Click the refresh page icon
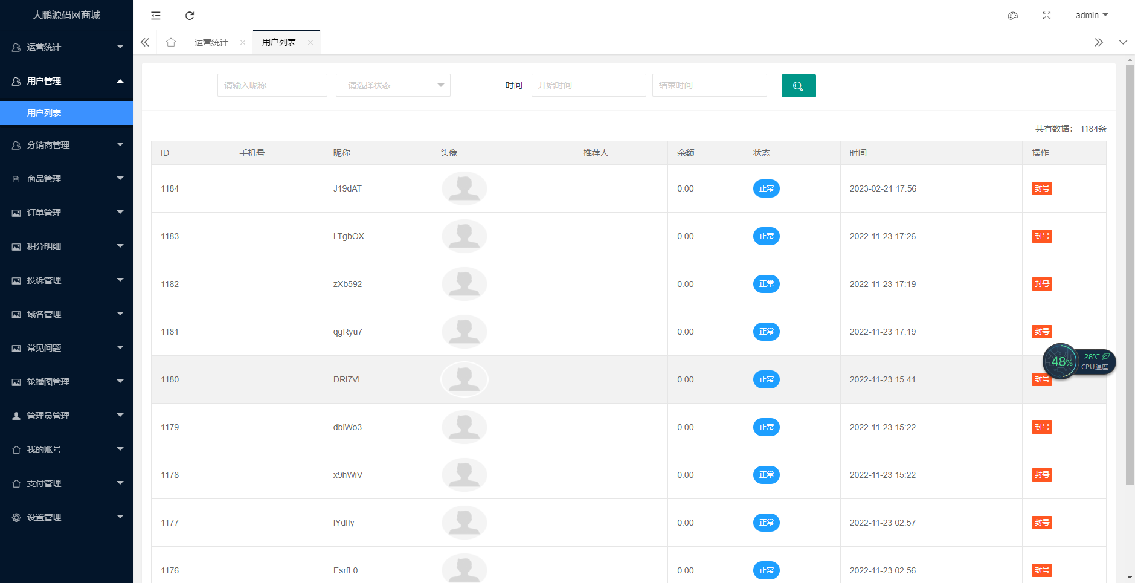 coord(190,16)
